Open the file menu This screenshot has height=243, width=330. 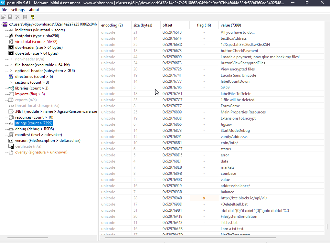click(x=4, y=10)
